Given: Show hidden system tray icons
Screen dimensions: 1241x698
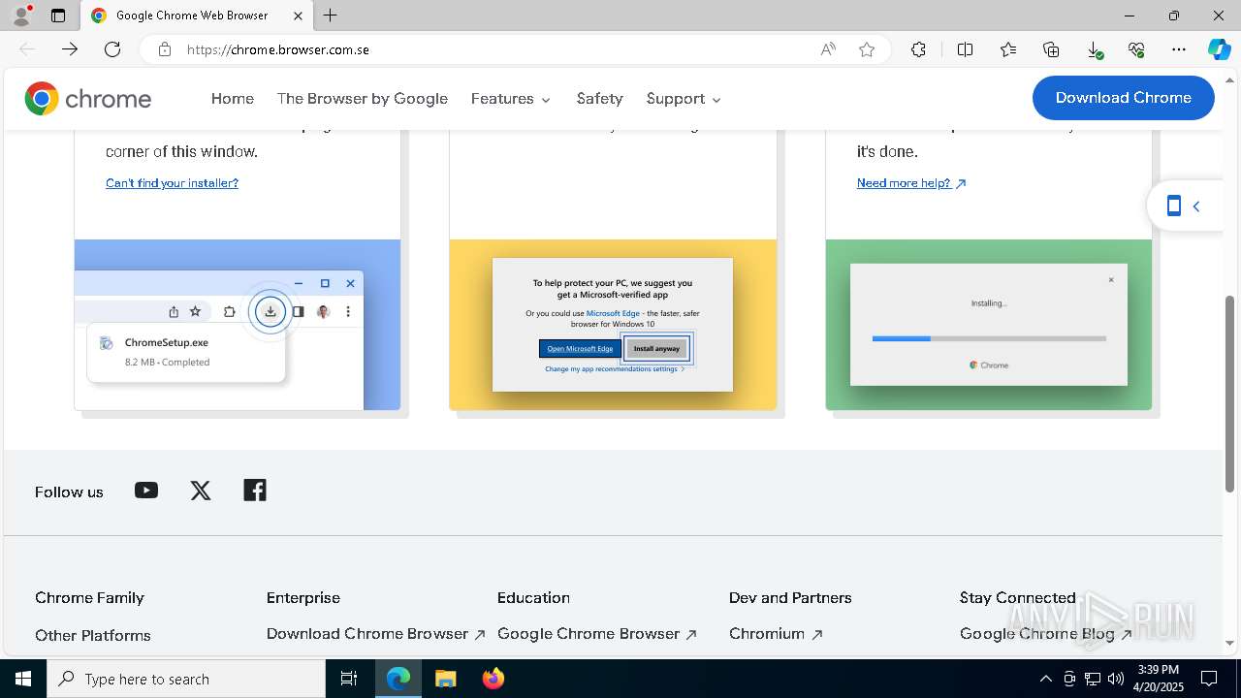Looking at the screenshot, I should click(x=1045, y=679).
